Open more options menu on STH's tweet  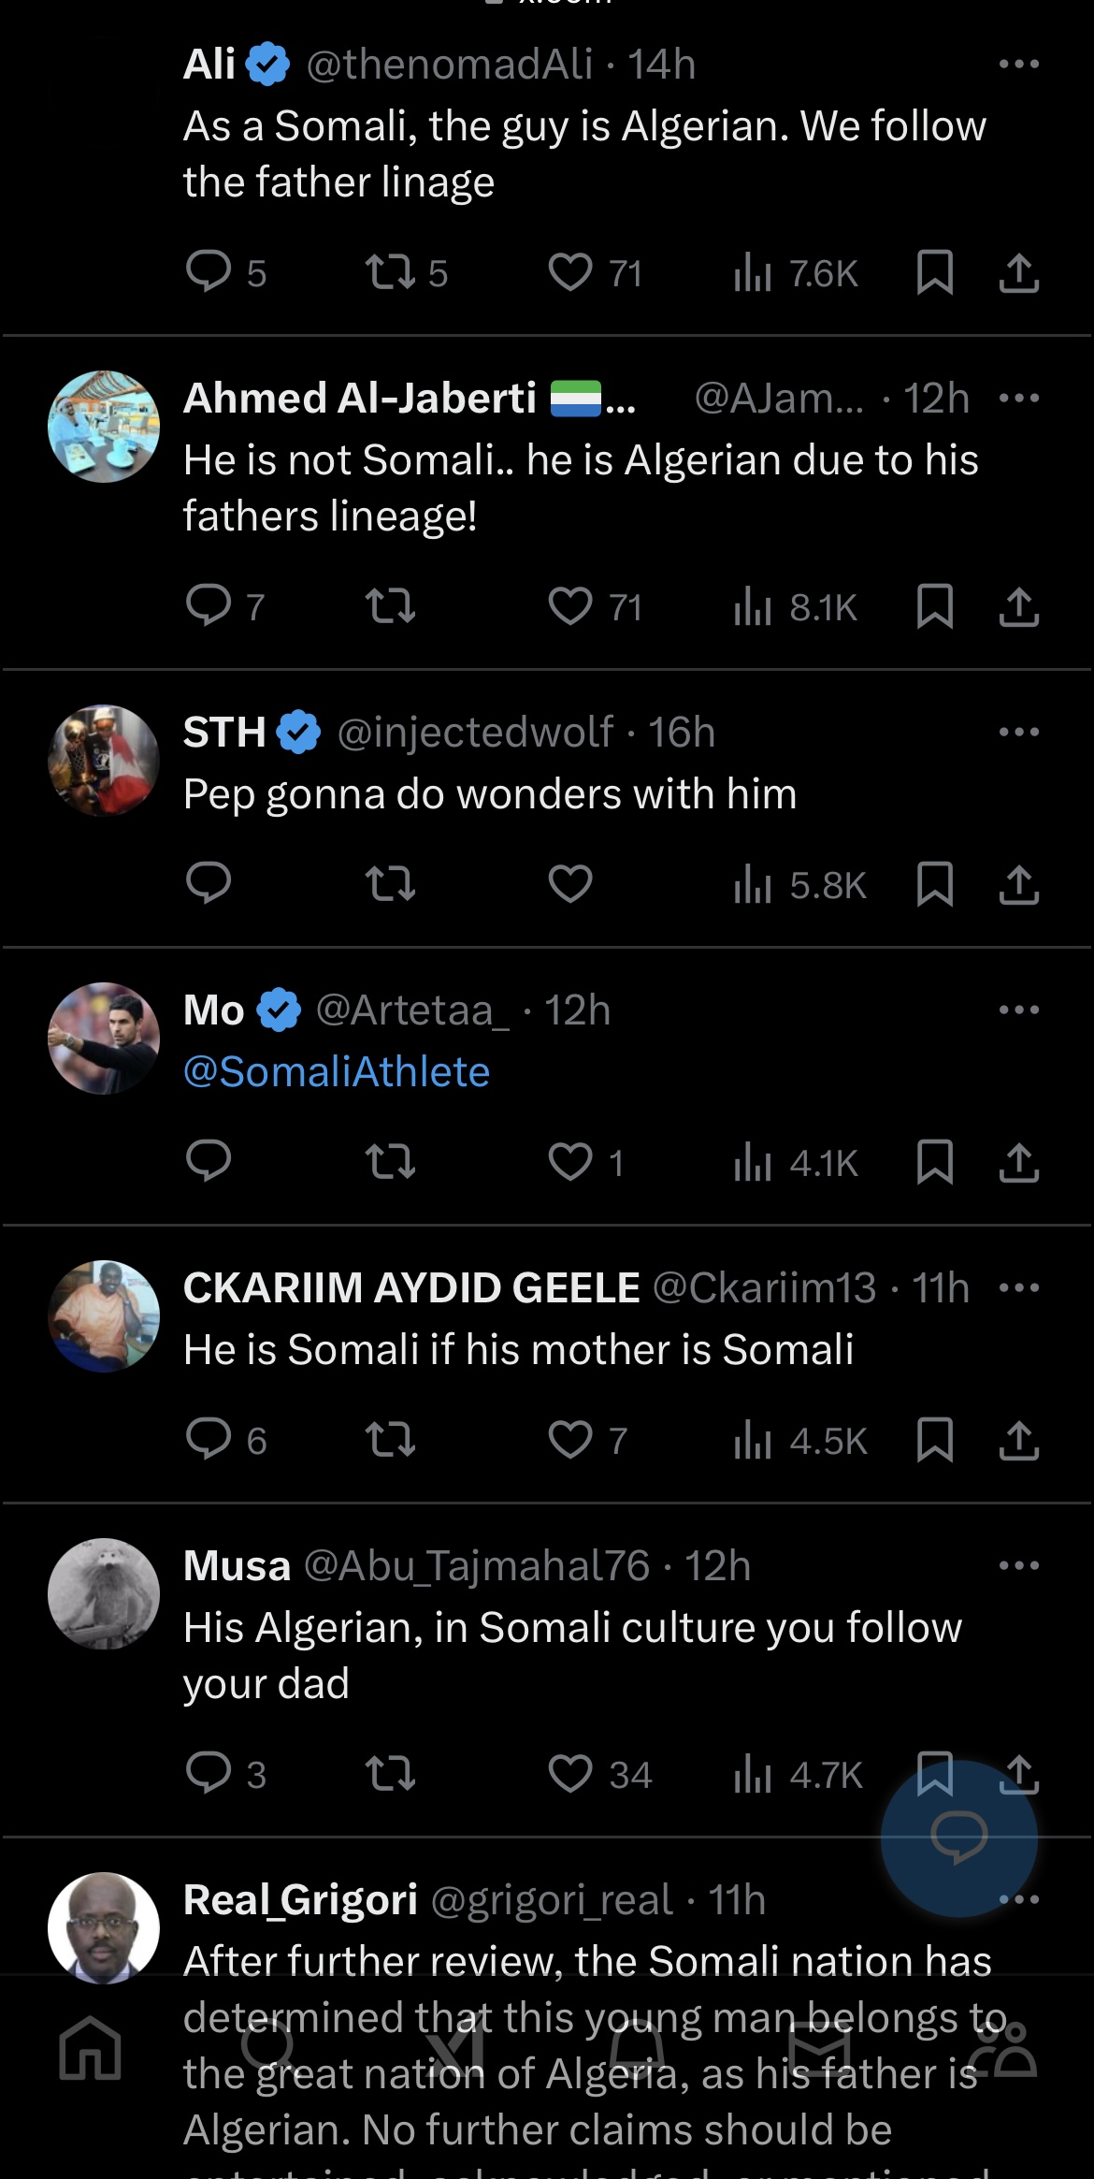[x=1018, y=732]
